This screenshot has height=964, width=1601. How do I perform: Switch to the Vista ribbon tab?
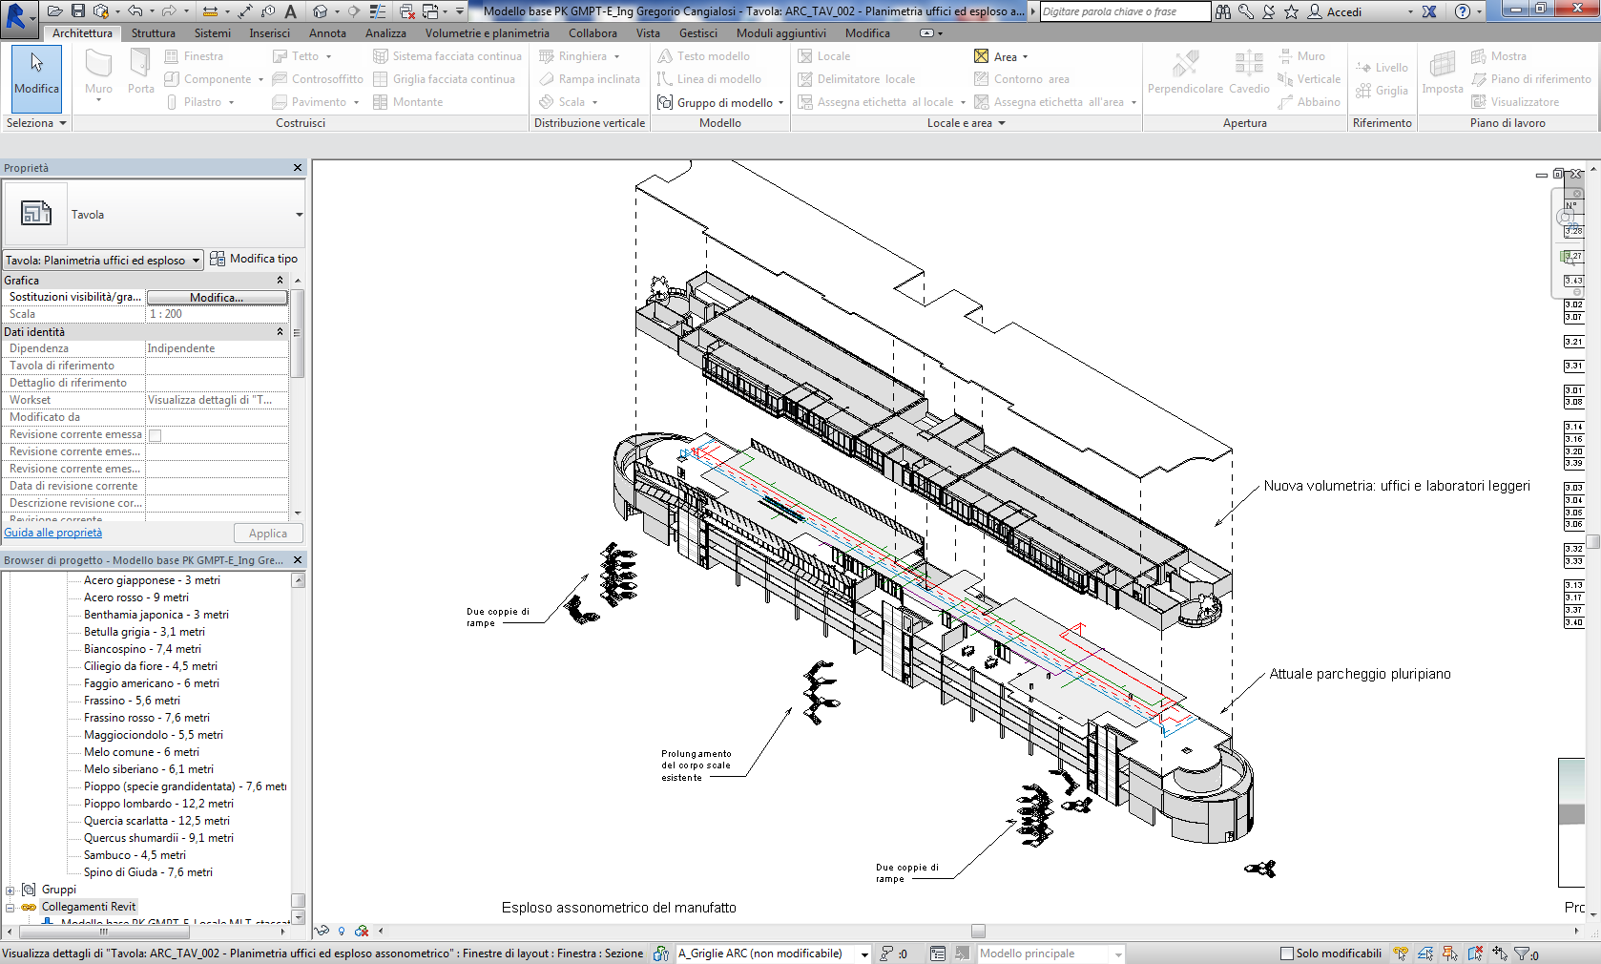pyautogui.click(x=648, y=32)
